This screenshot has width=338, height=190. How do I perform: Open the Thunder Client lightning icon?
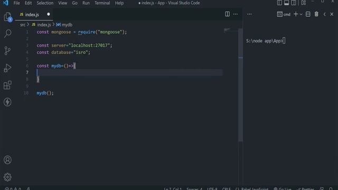[x=7, y=102]
